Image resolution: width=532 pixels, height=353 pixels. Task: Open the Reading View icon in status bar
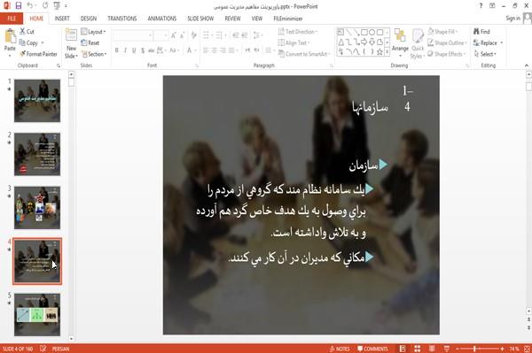[x=432, y=349]
